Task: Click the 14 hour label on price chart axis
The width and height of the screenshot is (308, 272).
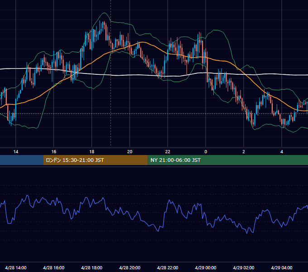Action: [x=16, y=152]
